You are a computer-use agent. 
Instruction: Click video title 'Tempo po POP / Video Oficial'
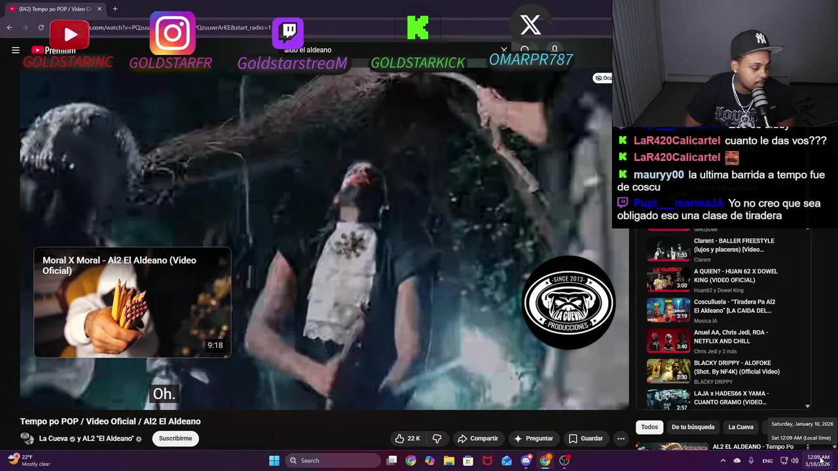click(x=110, y=421)
